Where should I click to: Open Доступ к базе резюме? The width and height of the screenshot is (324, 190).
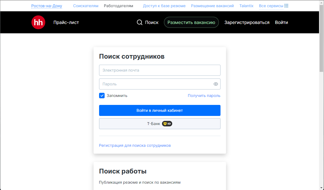click(x=164, y=6)
